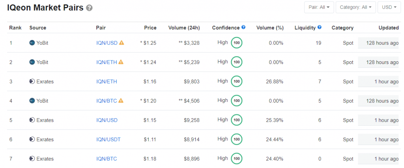Click the 100 confidence badge in rank 4 row
Image resolution: width=404 pixels, height=168 pixels.
click(x=236, y=101)
